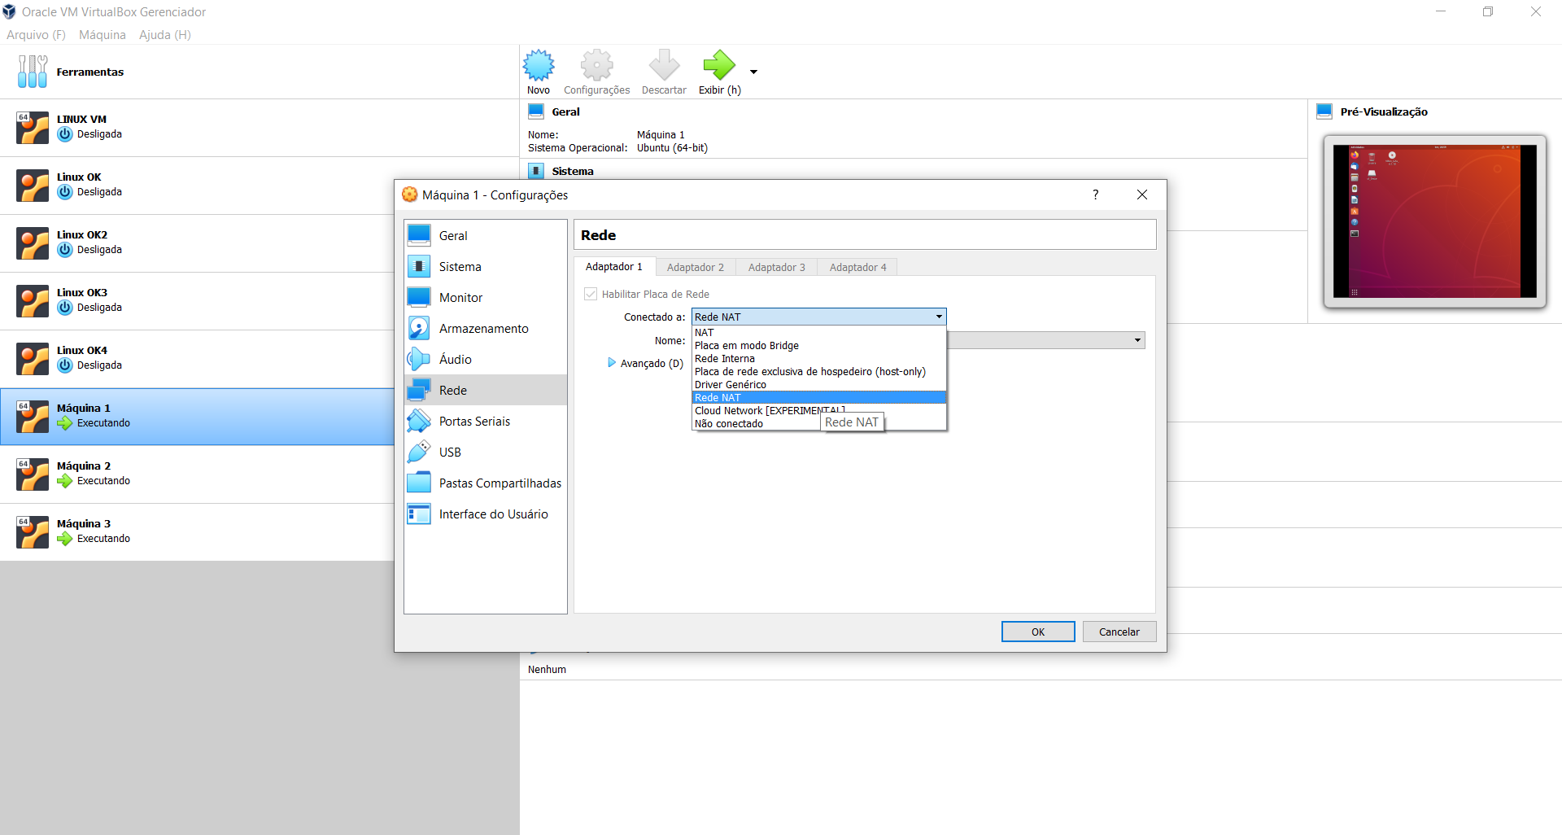Click the Novo toolbar icon

click(538, 65)
